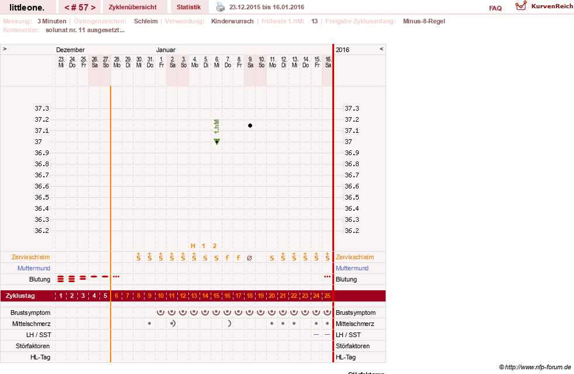
Task: Click the Brustsymptom icon on cycle day 20
Action: (271, 313)
